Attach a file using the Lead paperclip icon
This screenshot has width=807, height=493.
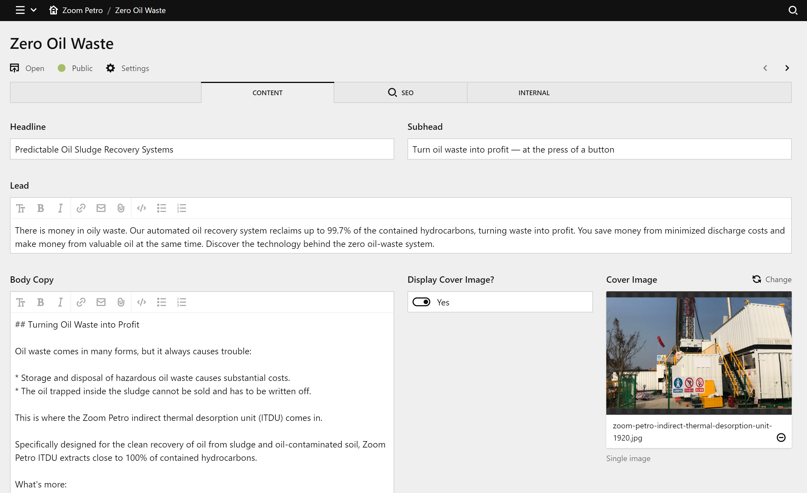pos(121,208)
